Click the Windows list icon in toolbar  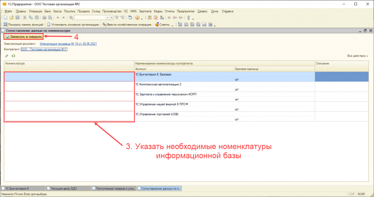(130, 18)
